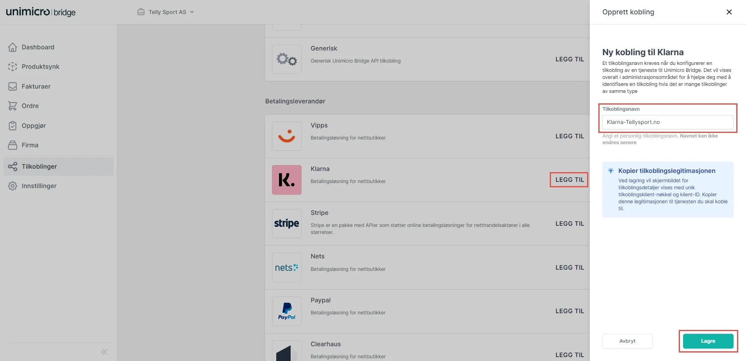Viewport: 746px width, 361px height.
Task: Click LEGG TIL for Vipps
Action: pyautogui.click(x=570, y=136)
